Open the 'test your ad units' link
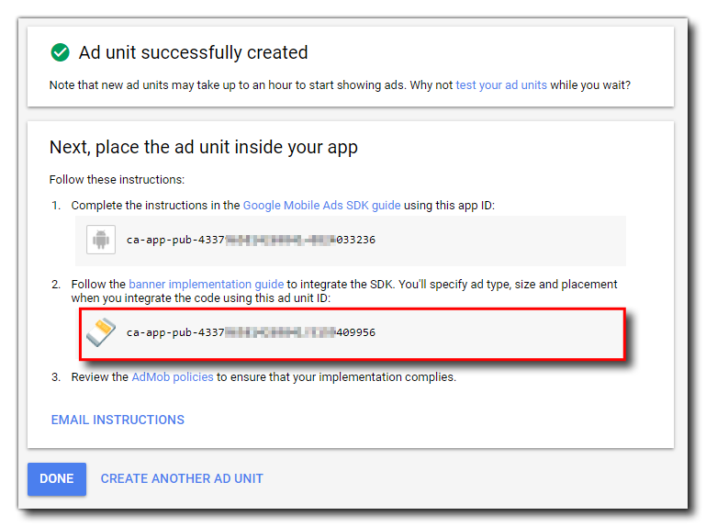Screen dimensions: 706x527 coord(501,84)
